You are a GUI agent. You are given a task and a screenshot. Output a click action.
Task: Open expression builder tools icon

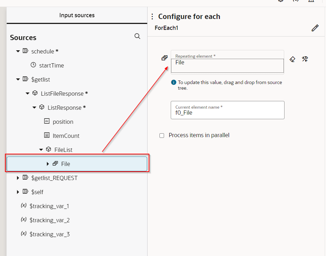pyautogui.click(x=305, y=59)
